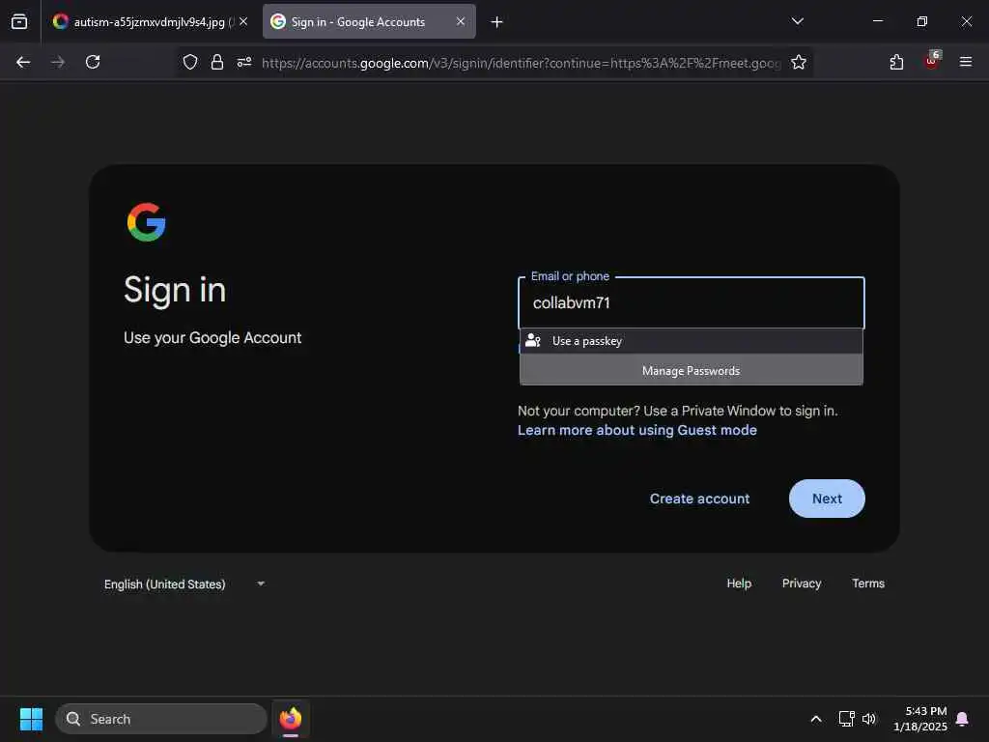Screen dimensions: 989x742
Task: Open tracking protection shield icon
Action: coord(190,62)
